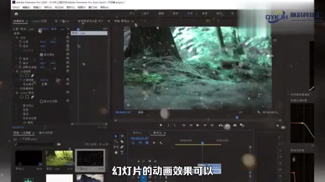The width and height of the screenshot is (325, 182).
Task: Step back one frame
Action: 191,125
